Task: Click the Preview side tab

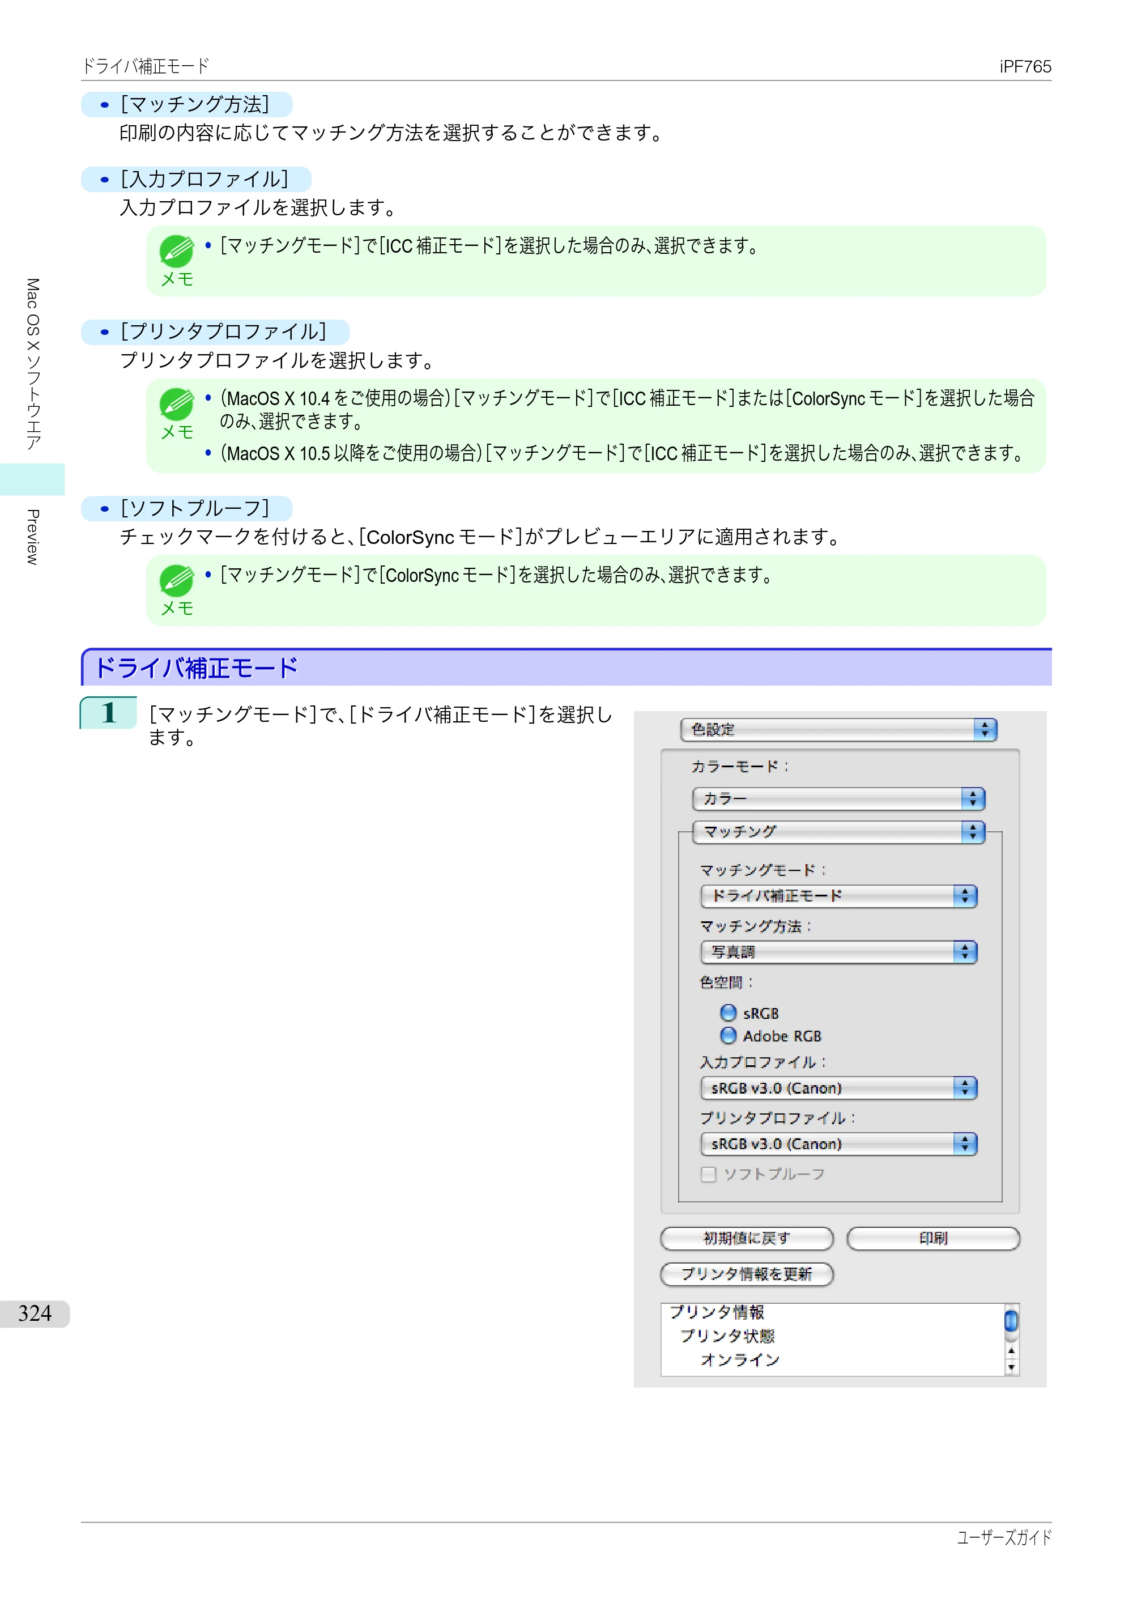Action: tap(32, 537)
